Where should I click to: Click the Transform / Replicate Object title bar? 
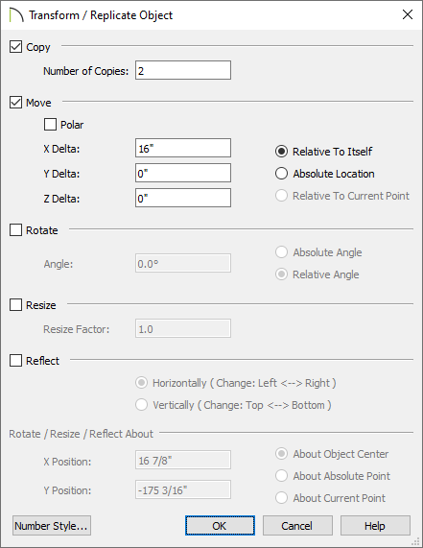click(211, 15)
